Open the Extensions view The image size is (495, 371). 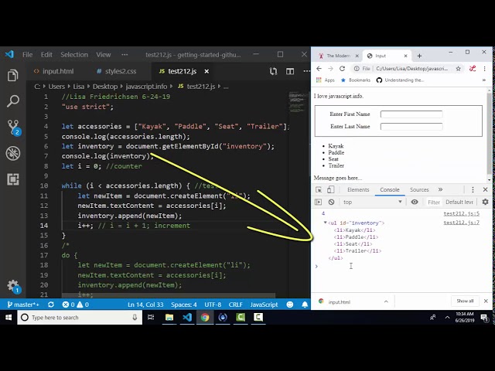pyautogui.click(x=13, y=179)
